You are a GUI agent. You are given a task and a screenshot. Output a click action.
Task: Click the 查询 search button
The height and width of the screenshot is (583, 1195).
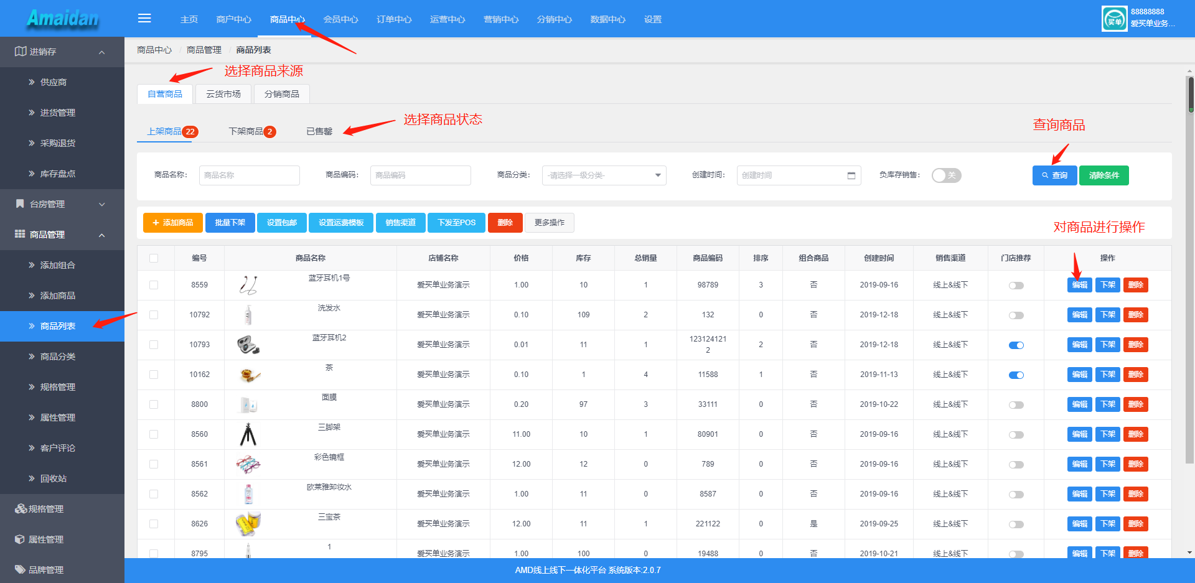(1054, 175)
